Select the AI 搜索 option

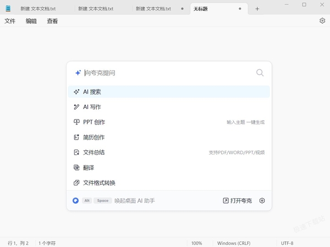click(169, 92)
